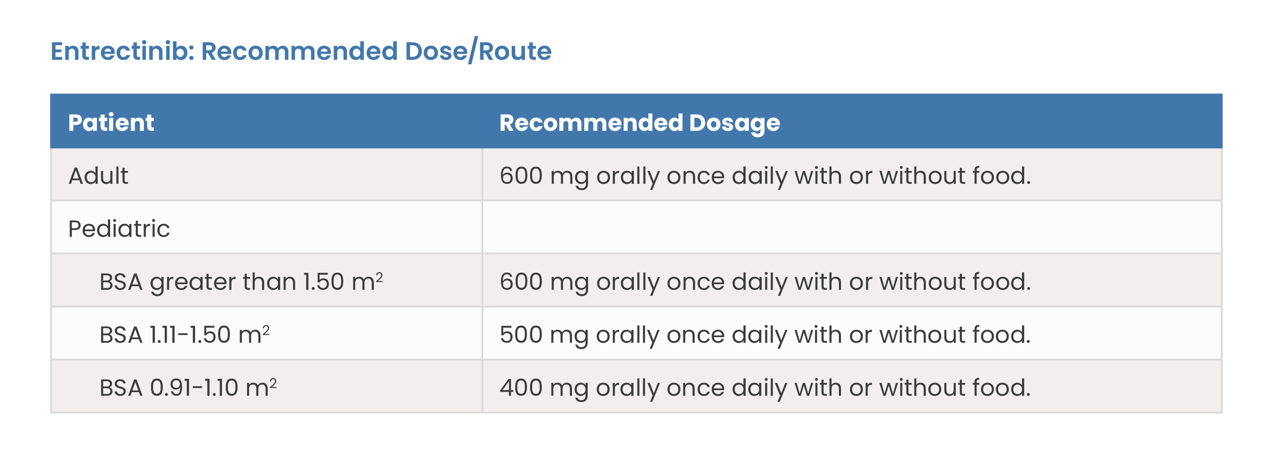This screenshot has width=1273, height=470.
Task: Click the Entrectinib Recommended Dose/Route title
Action: (x=300, y=51)
